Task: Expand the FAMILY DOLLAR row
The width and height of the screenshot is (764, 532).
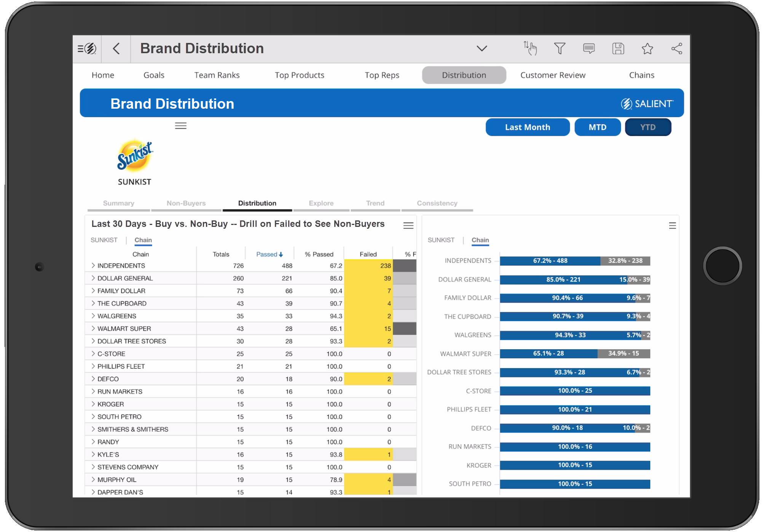Action: 93,291
